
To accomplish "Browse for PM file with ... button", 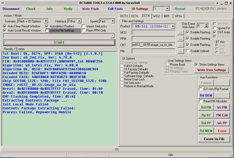I will 181,51.
